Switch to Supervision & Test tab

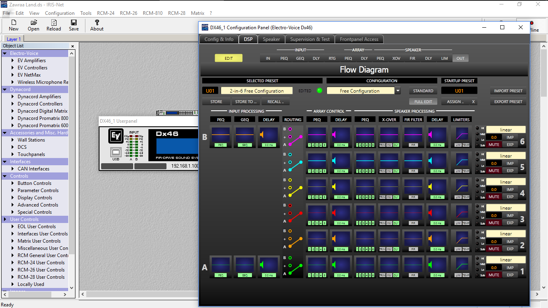310,39
